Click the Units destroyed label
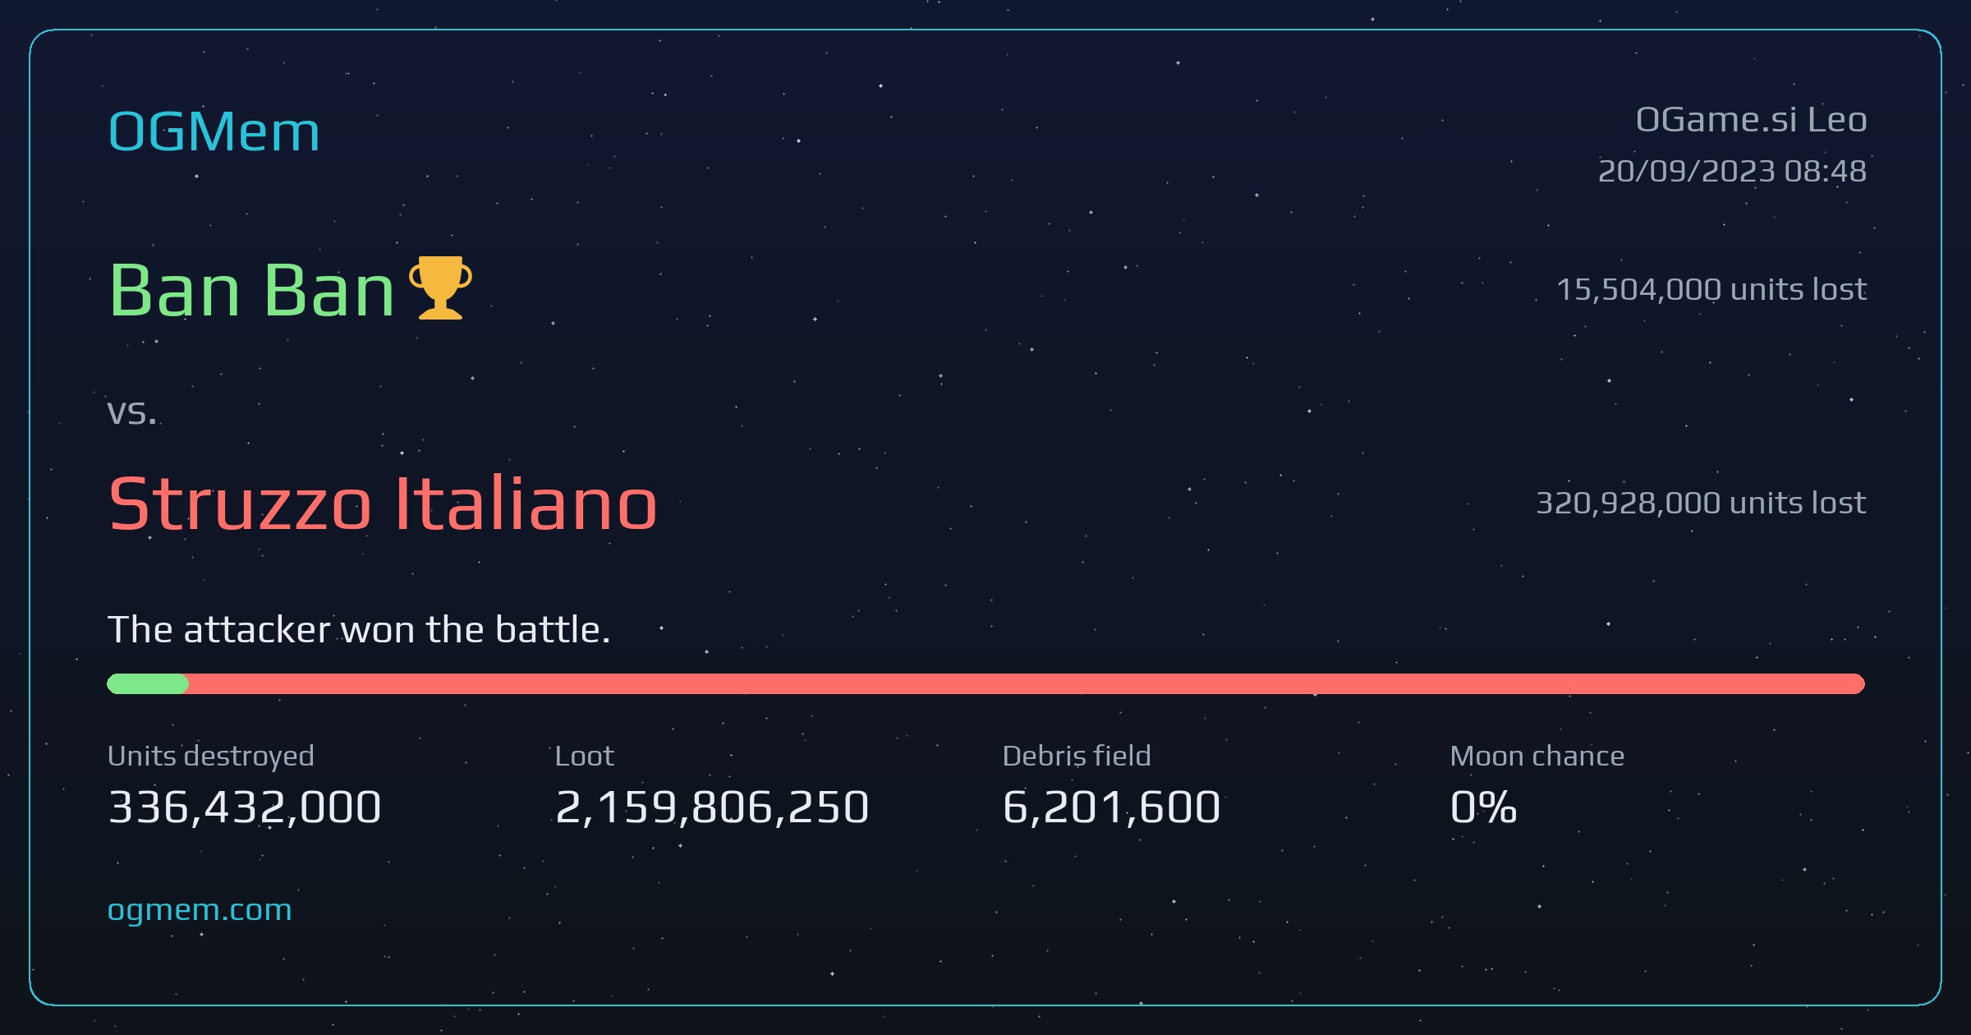This screenshot has width=1971, height=1035. click(211, 756)
